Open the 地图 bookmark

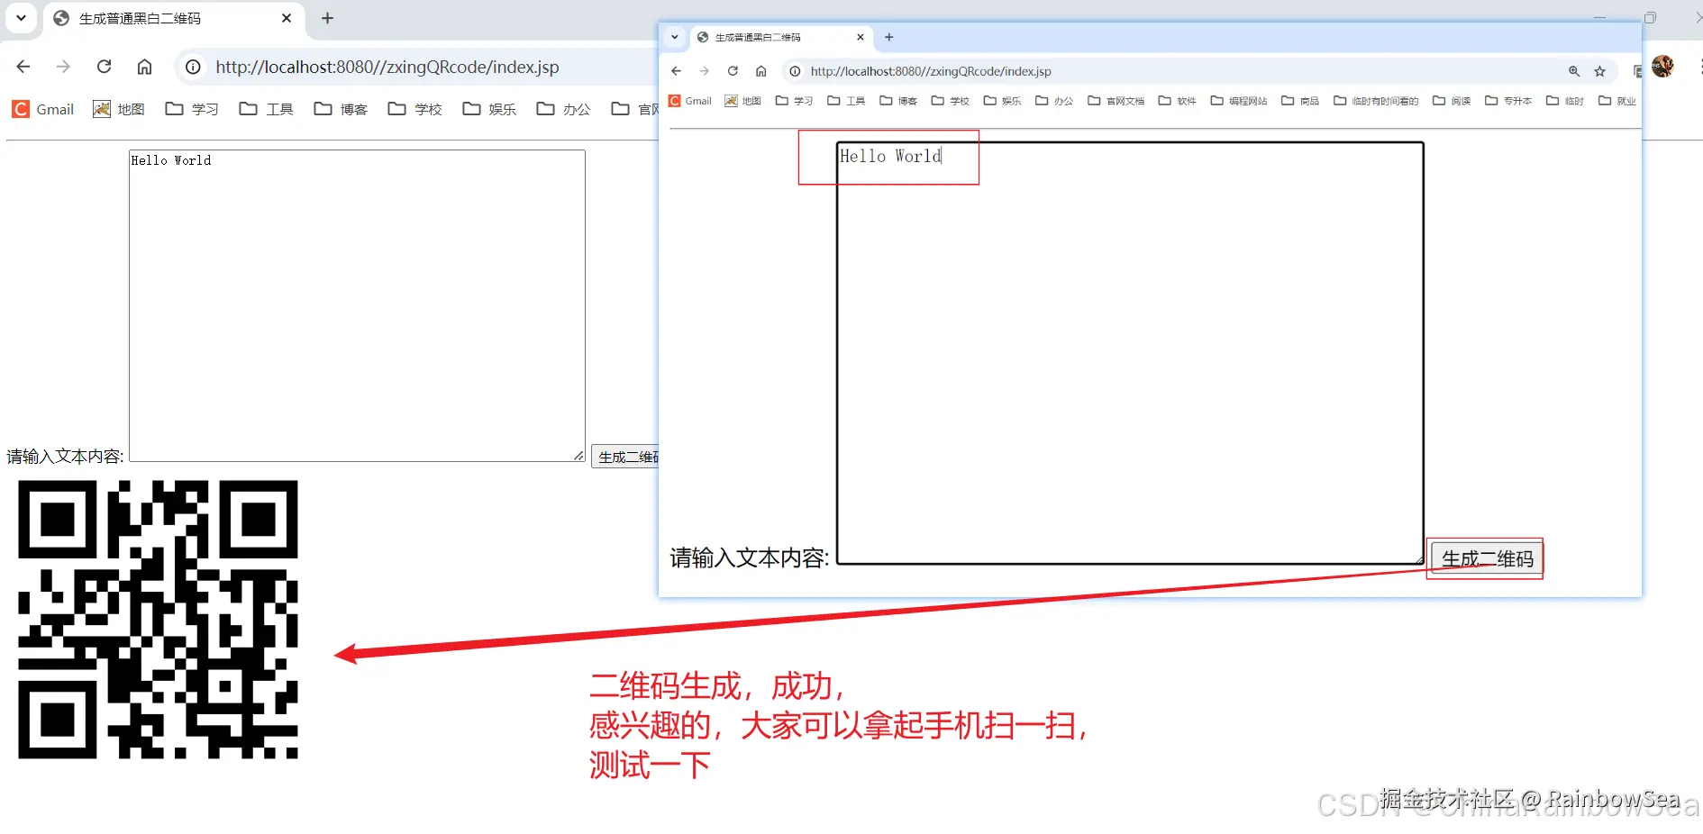[743, 101]
